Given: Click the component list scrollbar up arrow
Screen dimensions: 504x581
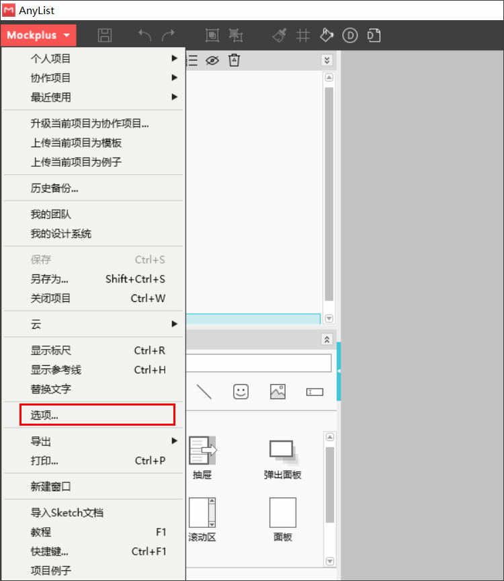Looking at the screenshot, I should pyautogui.click(x=329, y=437).
